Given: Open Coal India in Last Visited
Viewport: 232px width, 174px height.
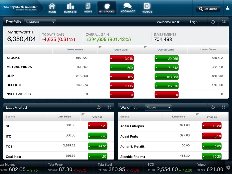Looking at the screenshot, I should pyautogui.click(x=58, y=156).
